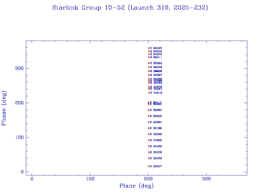Image resolution: width=260 pixels, height=195 pixels.
Task: Click the 200 tick label on Plane axis
Action: pos(148,179)
